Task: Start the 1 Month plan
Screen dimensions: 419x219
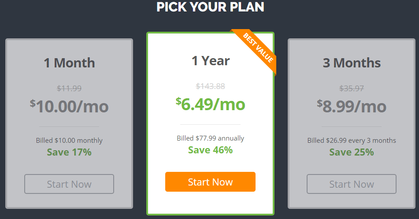Action: tap(69, 184)
